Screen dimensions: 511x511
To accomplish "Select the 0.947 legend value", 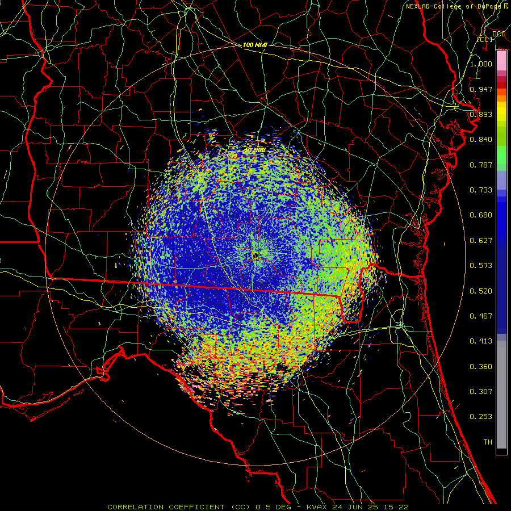I will click(481, 89).
